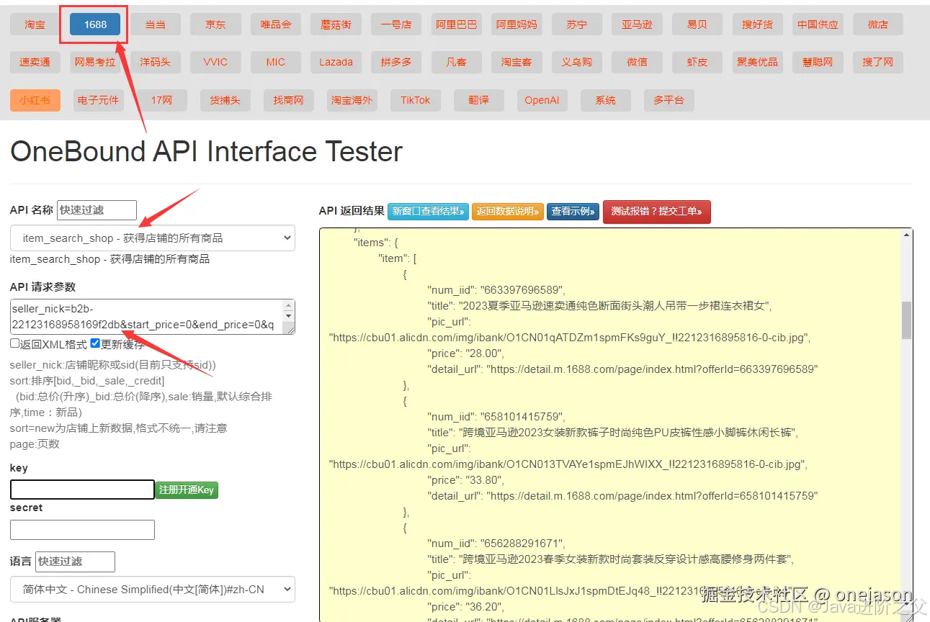This screenshot has height=622, width=930.
Task: Open the TikTok platform tab
Action: (415, 100)
